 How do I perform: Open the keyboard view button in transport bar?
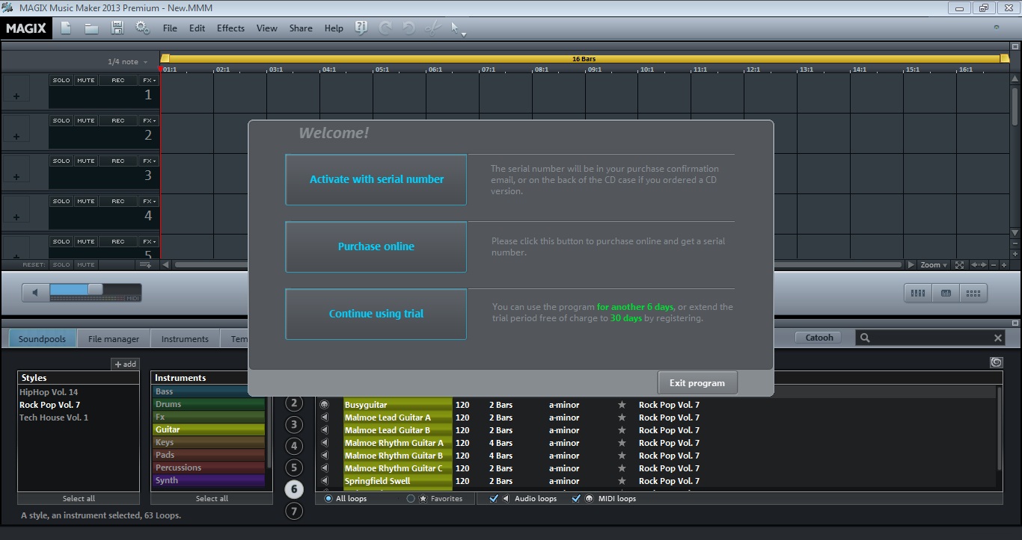(x=946, y=294)
